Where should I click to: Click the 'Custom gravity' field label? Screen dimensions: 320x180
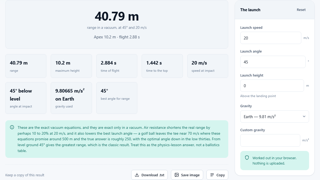pos(253,130)
